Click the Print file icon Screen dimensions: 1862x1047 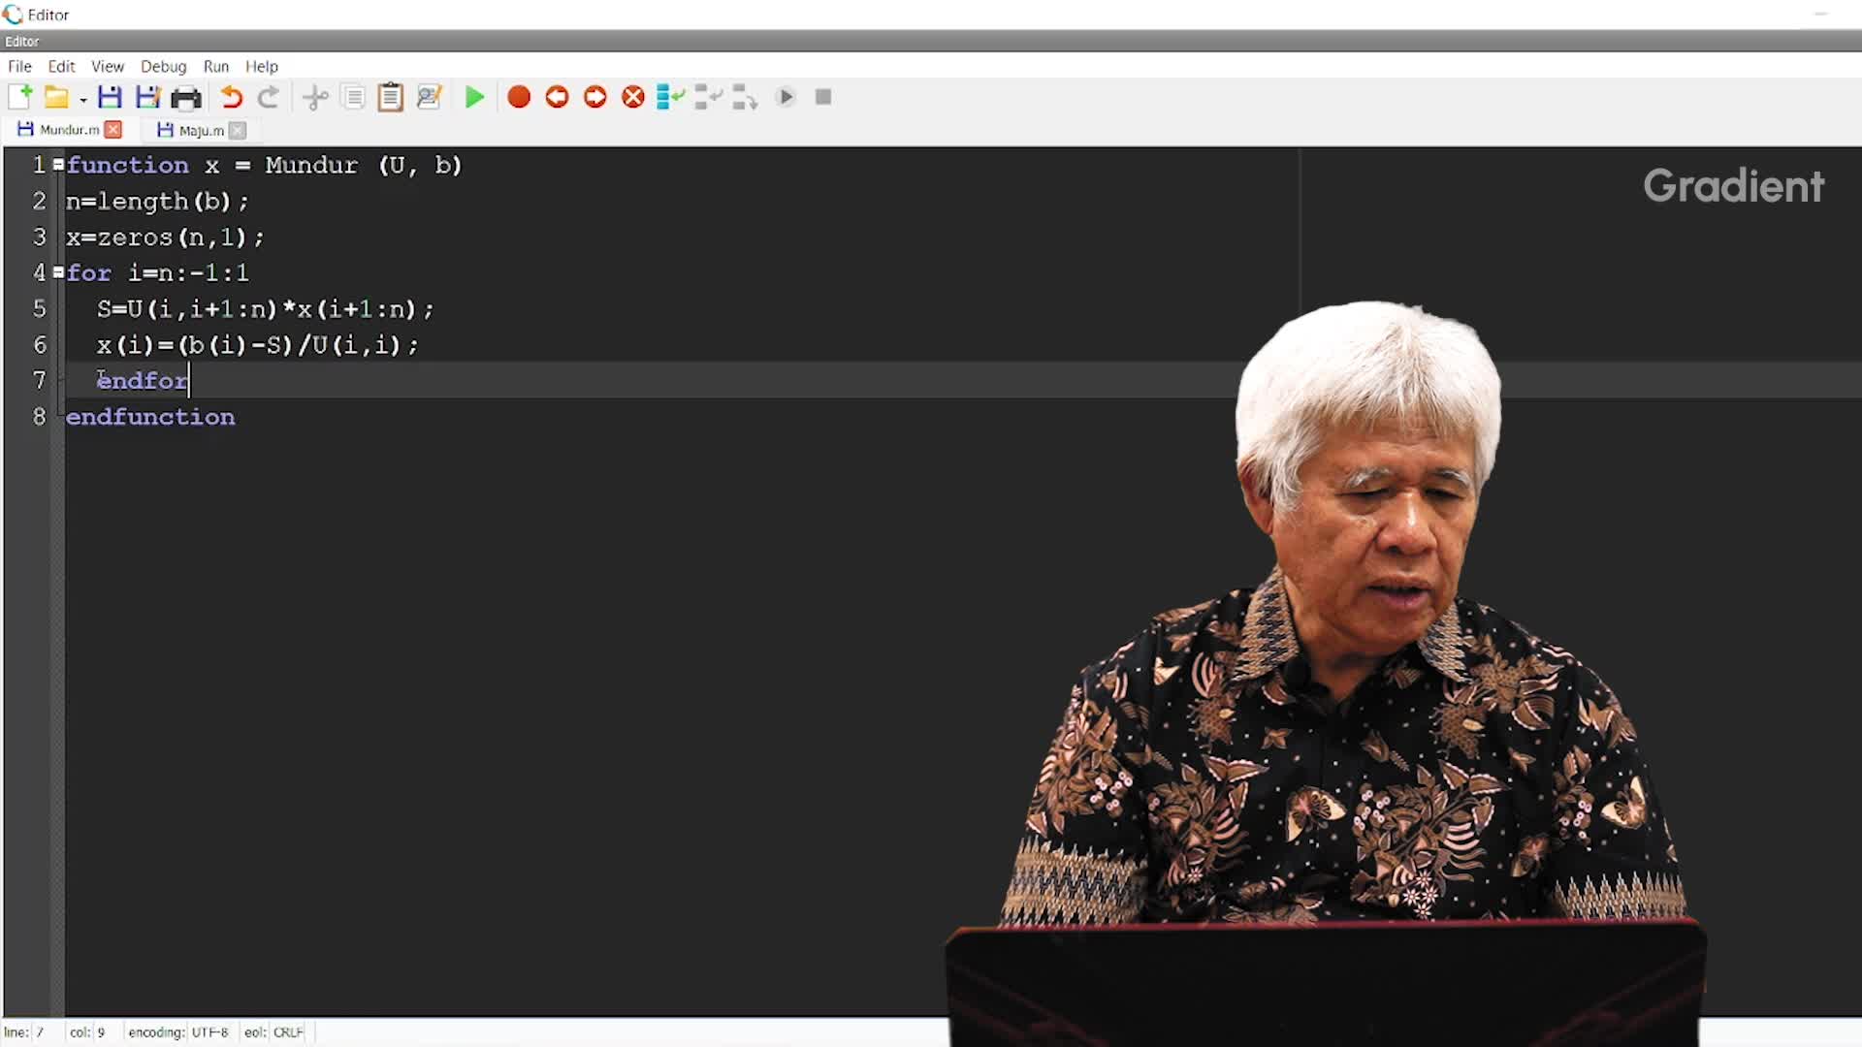[187, 96]
